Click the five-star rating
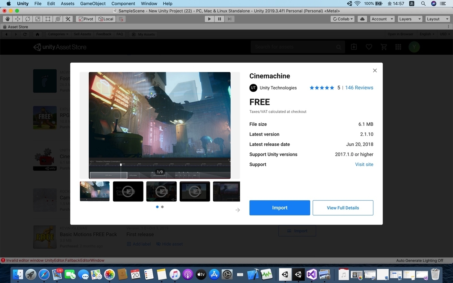Image resolution: width=453 pixels, height=283 pixels. pyautogui.click(x=322, y=88)
